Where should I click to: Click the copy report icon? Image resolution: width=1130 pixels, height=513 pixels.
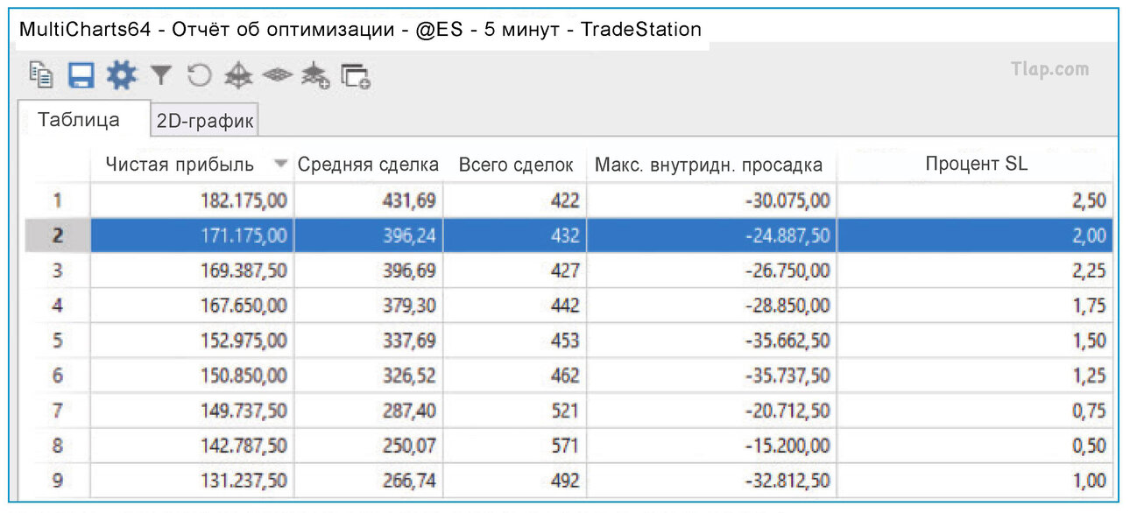coord(41,76)
